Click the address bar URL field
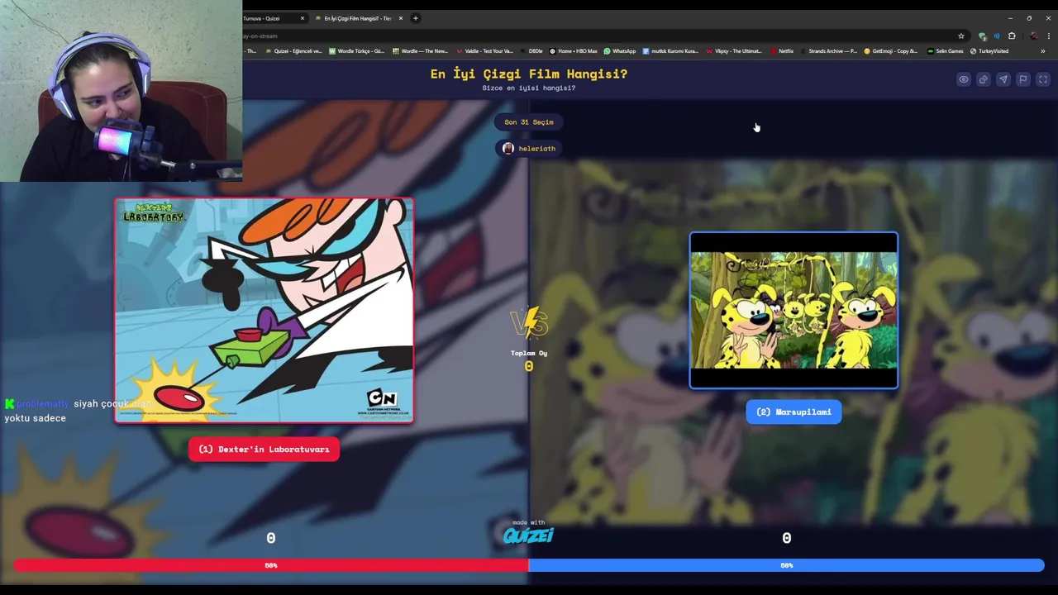 tap(595, 36)
